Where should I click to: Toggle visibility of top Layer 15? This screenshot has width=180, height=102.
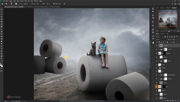pos(156,46)
